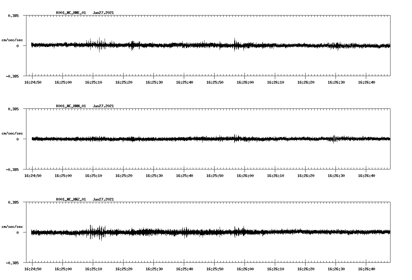The width and height of the screenshot is (412, 280).
Task: Select the 16:25:10 tick label on HNE plot
Action: (x=94, y=82)
